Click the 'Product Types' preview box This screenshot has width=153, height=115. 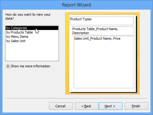point(101,21)
